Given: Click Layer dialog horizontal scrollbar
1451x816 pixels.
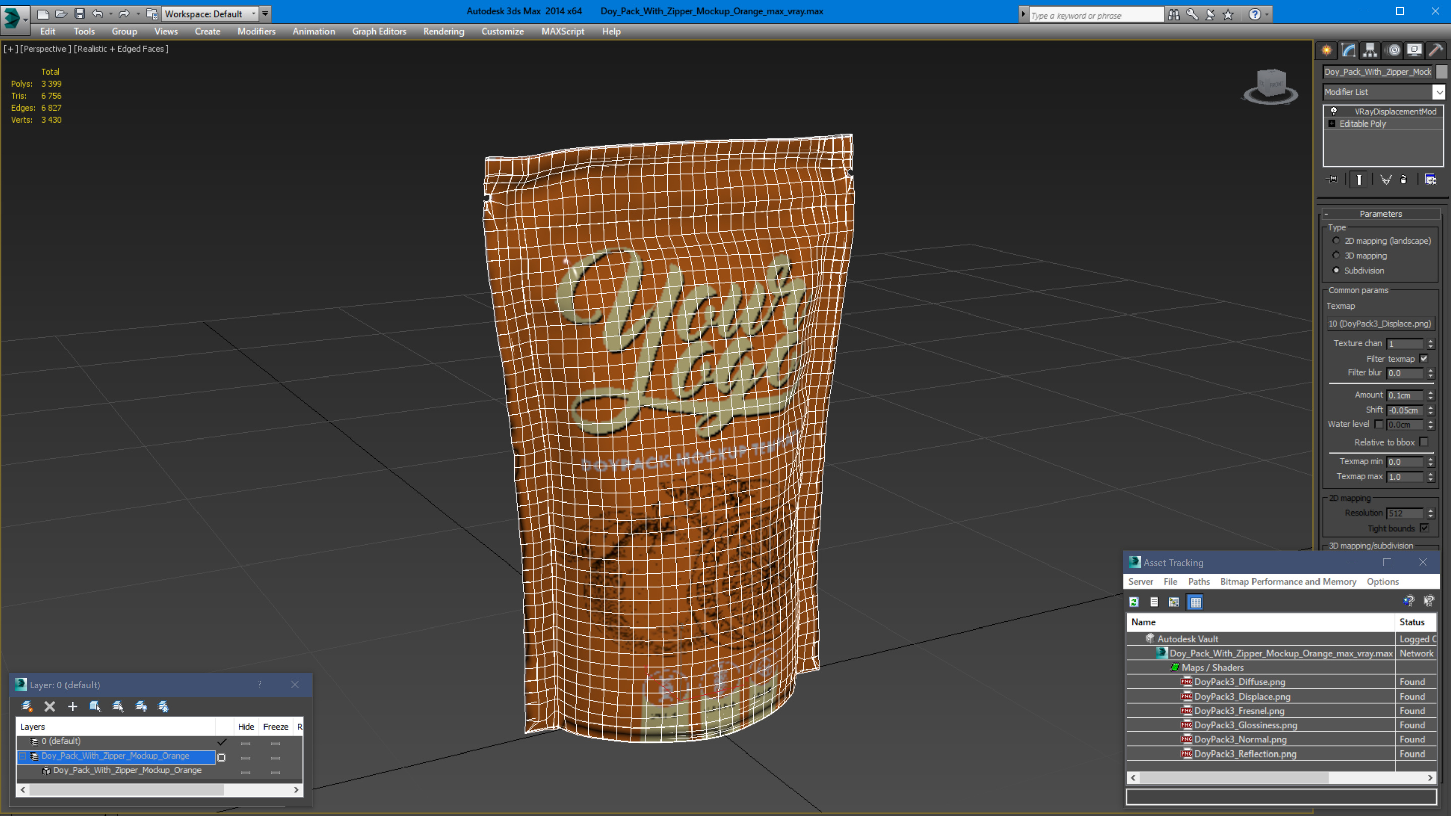Looking at the screenshot, I should click(127, 790).
